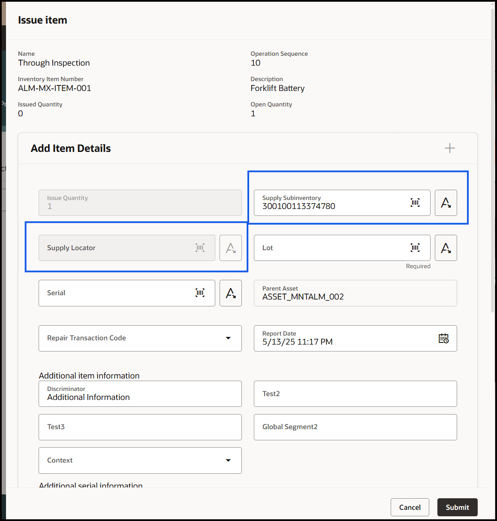This screenshot has height=521, width=497.
Task: Click the Issued Quantity value 0
Action: [21, 114]
